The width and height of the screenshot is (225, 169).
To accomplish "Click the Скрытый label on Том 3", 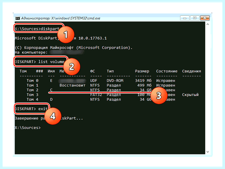I will coord(190,95).
